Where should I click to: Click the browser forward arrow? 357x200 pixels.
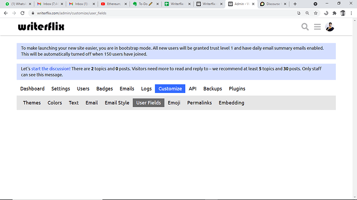pyautogui.click(x=14, y=13)
